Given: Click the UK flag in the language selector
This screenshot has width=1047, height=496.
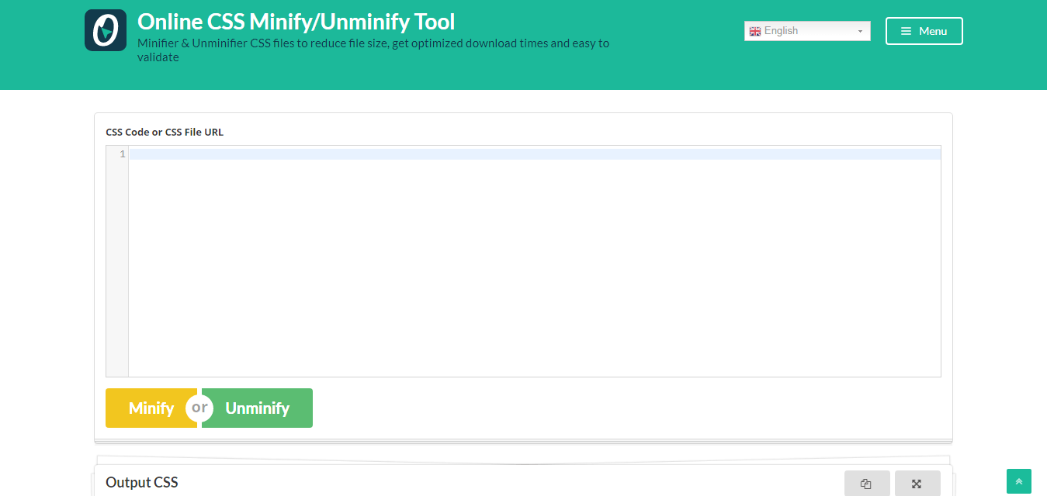Looking at the screenshot, I should (x=754, y=31).
